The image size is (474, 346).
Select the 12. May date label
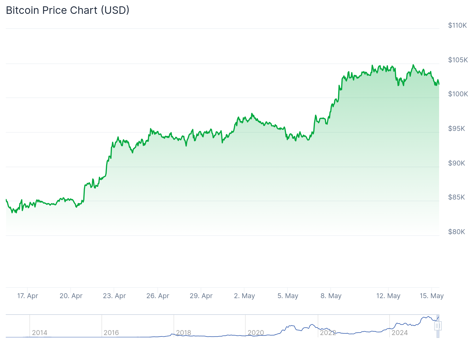pos(388,296)
